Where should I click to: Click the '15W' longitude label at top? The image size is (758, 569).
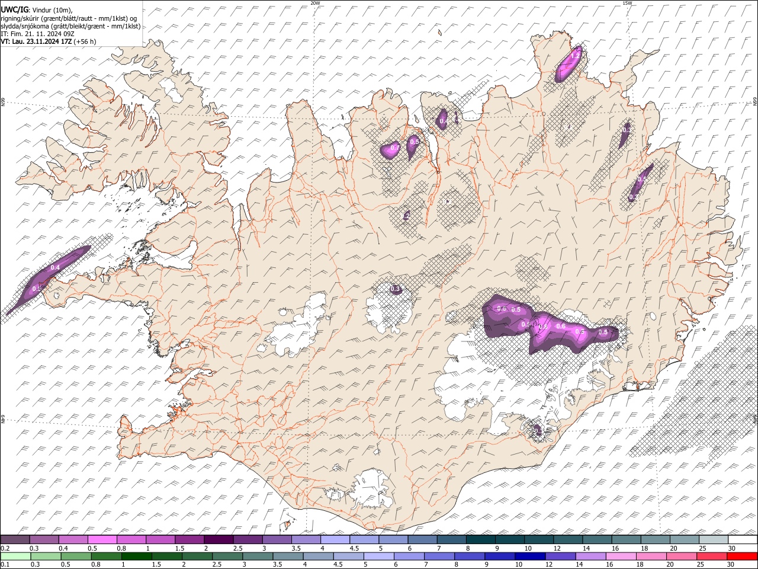click(627, 3)
